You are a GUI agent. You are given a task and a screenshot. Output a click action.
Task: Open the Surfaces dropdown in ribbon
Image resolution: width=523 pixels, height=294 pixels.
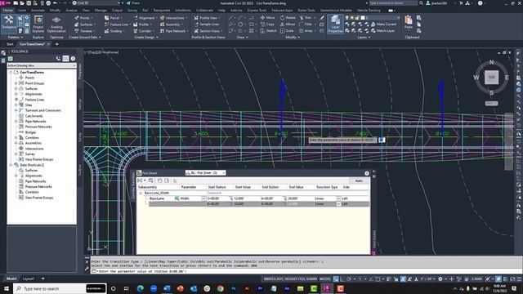coord(85,24)
